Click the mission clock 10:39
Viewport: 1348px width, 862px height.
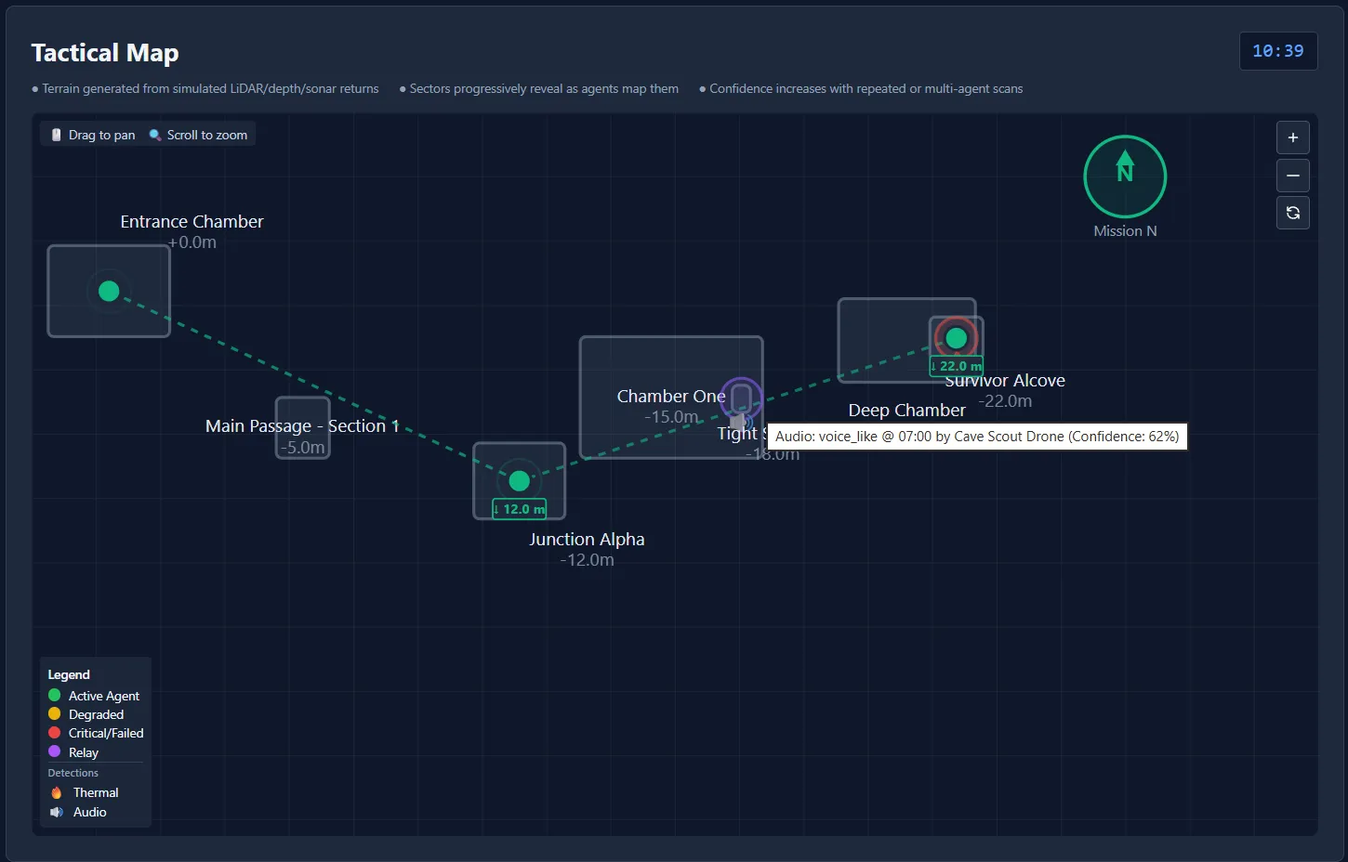pos(1278,51)
